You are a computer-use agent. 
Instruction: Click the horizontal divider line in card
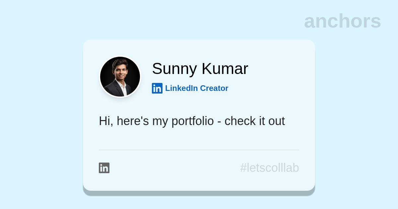click(199, 150)
